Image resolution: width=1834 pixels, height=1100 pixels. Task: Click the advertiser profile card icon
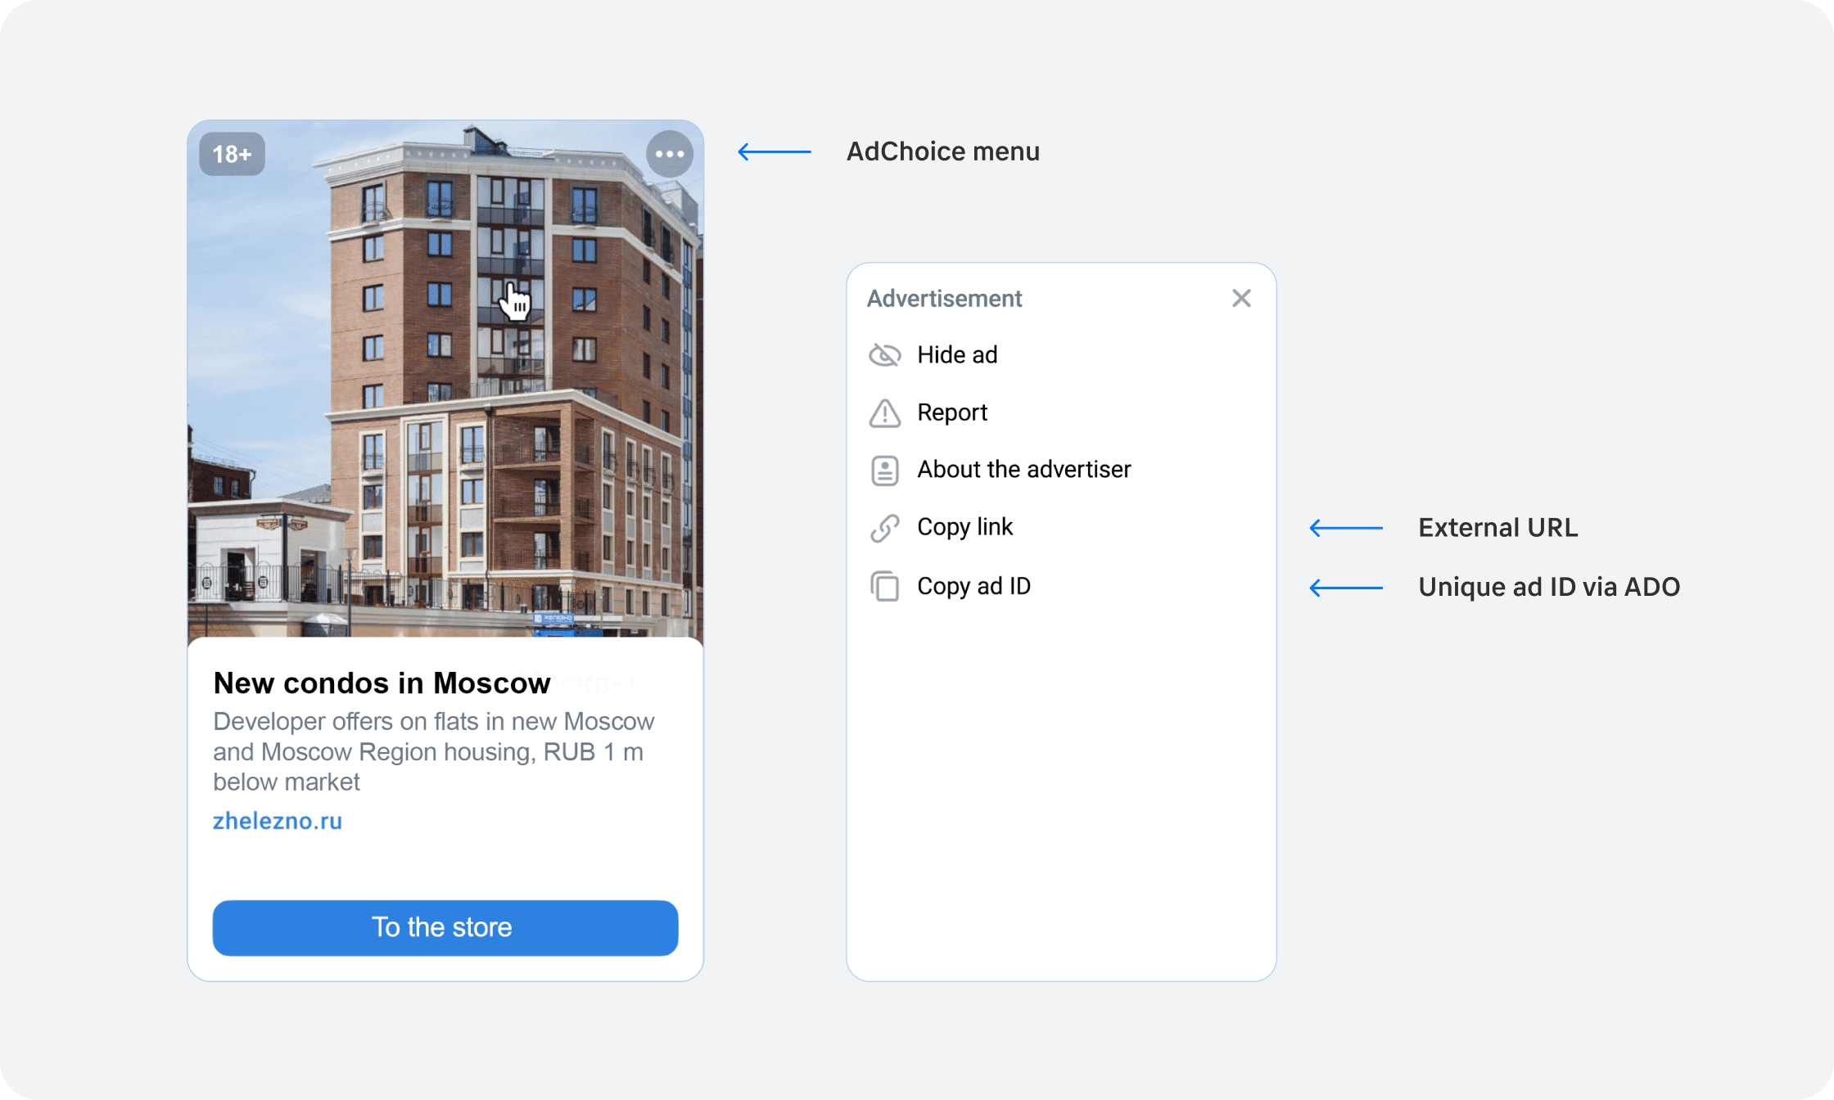(x=884, y=471)
